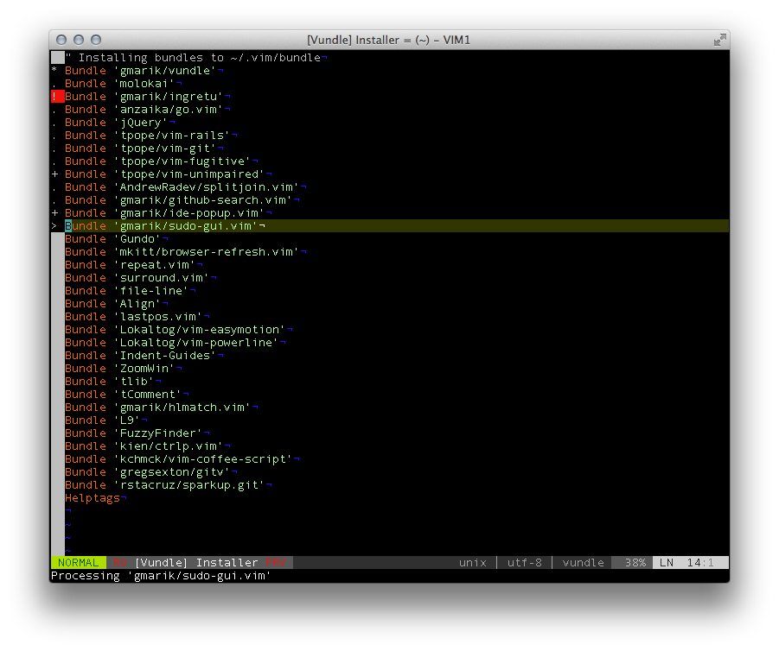Viewport: 779px width, 651px height.
Task: Click the [Vundle] Installer buffer name in status line
Action: 196,563
